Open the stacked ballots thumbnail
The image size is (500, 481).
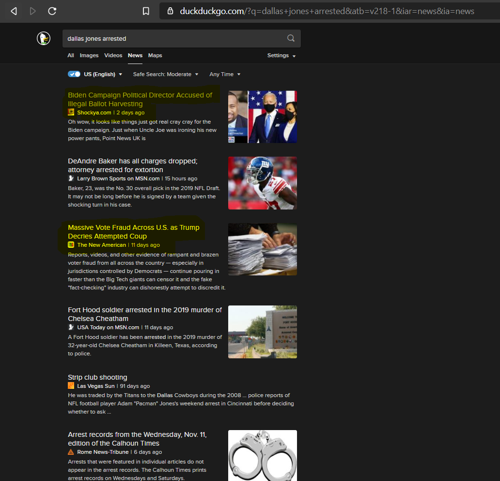click(263, 249)
